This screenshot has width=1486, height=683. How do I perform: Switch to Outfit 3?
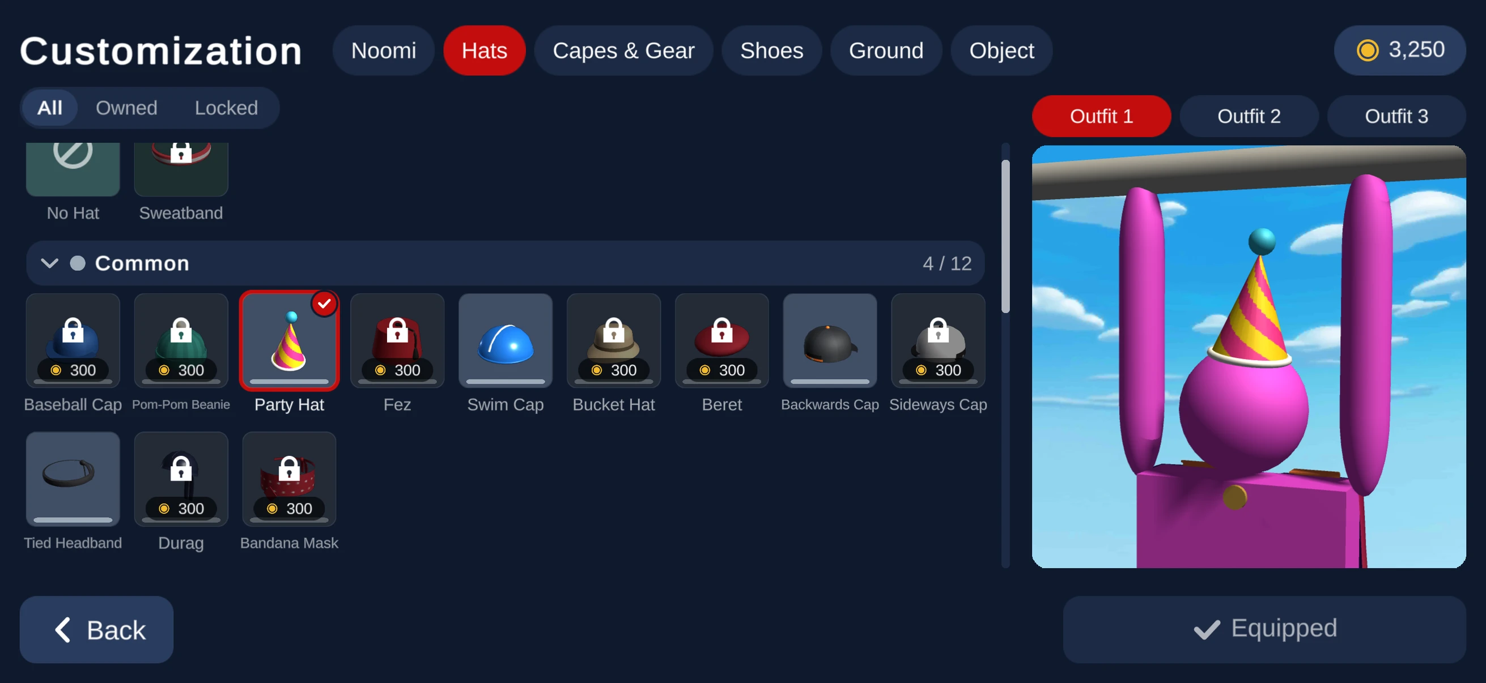[x=1396, y=116]
